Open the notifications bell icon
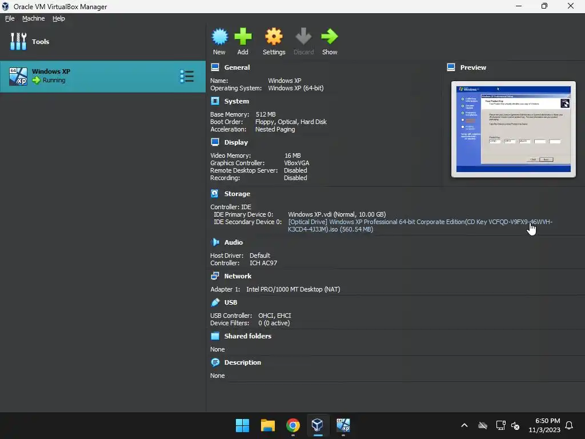585x439 pixels. tap(569, 425)
